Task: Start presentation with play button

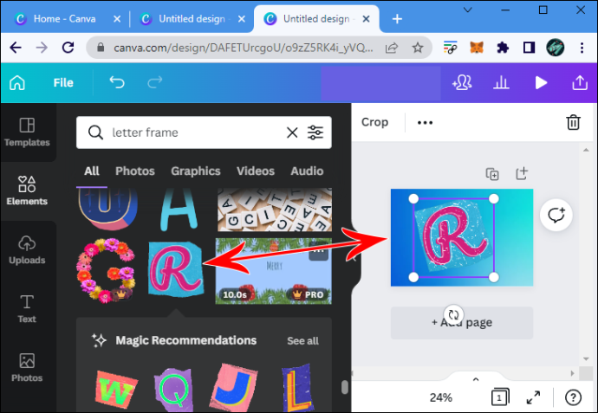Action: click(x=541, y=82)
